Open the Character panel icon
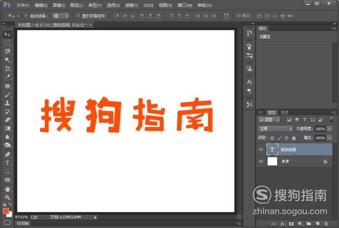Screen dimensions: 339x228 [x=249, y=82]
